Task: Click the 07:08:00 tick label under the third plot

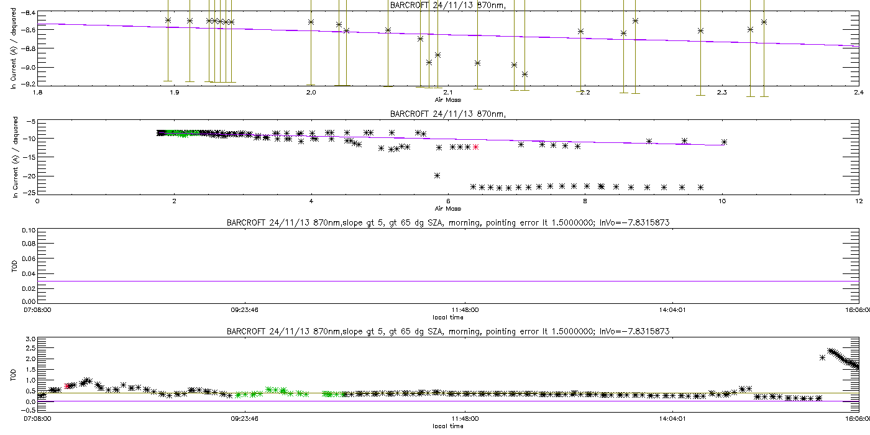Action: [x=37, y=309]
